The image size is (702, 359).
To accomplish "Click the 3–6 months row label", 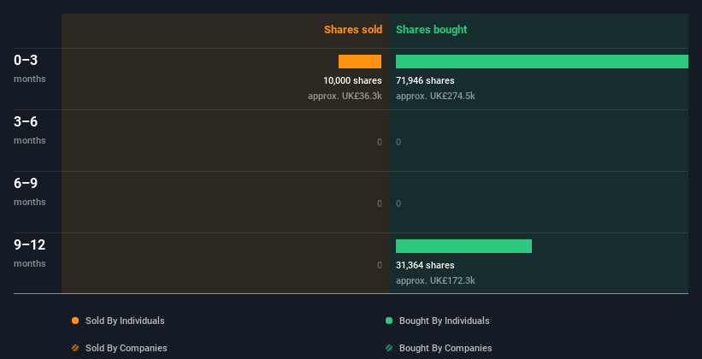I will pos(30,130).
